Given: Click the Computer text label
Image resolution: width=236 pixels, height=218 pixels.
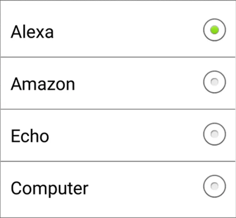Looking at the screenshot, I should [49, 189].
